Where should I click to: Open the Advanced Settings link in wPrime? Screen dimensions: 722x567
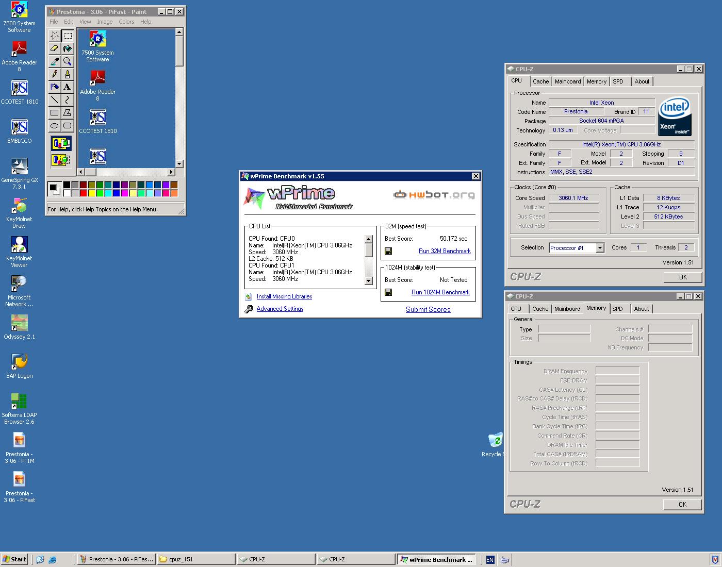[x=280, y=309]
